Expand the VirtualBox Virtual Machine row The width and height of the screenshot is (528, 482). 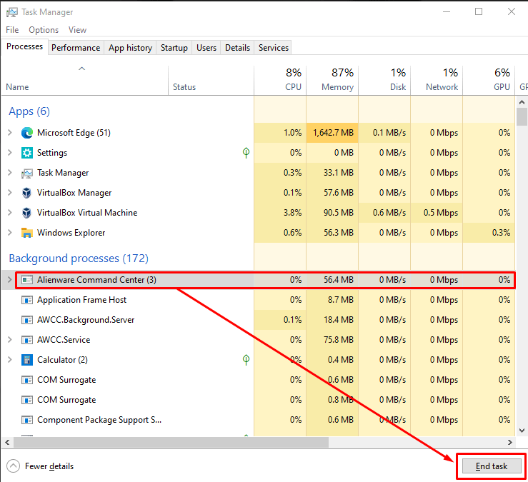[x=10, y=213]
